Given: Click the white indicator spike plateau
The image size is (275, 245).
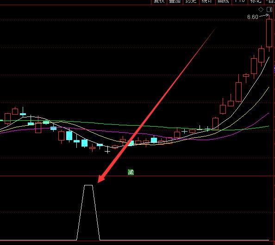Looking at the screenshot, I should point(88,185).
